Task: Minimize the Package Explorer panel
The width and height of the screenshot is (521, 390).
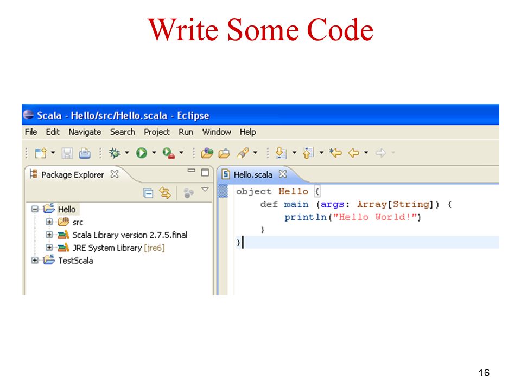Action: 192,171
